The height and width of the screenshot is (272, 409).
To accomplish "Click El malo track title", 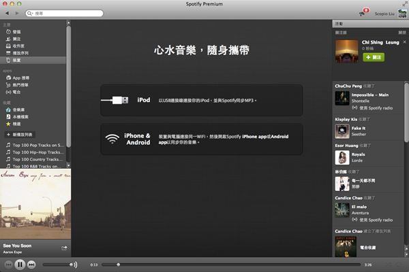I will 359,207.
